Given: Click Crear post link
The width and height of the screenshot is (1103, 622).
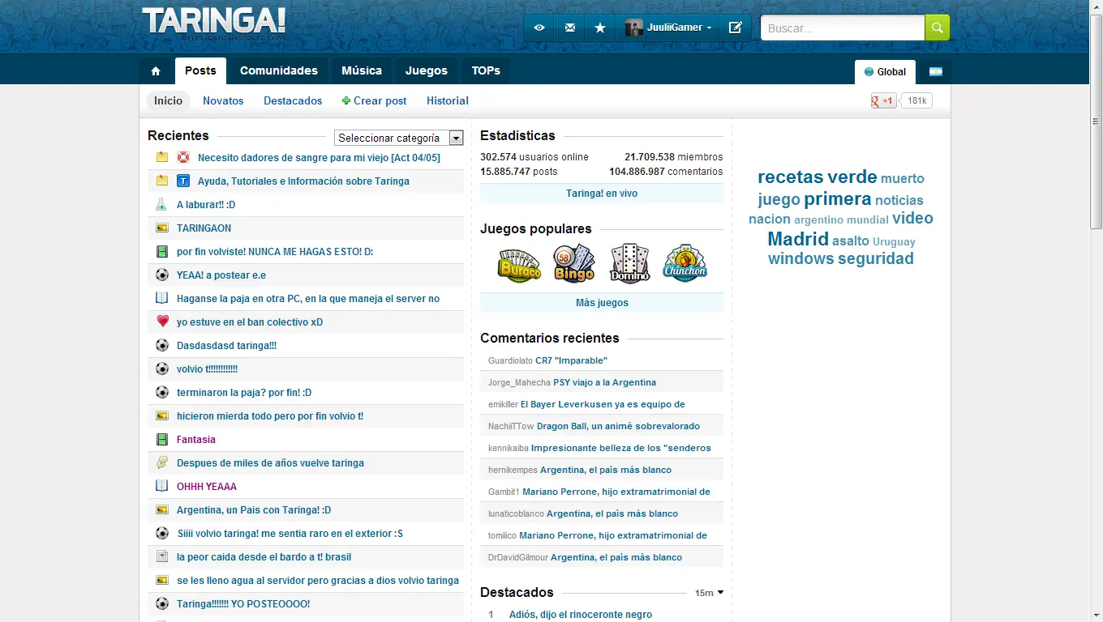Looking at the screenshot, I should (375, 100).
